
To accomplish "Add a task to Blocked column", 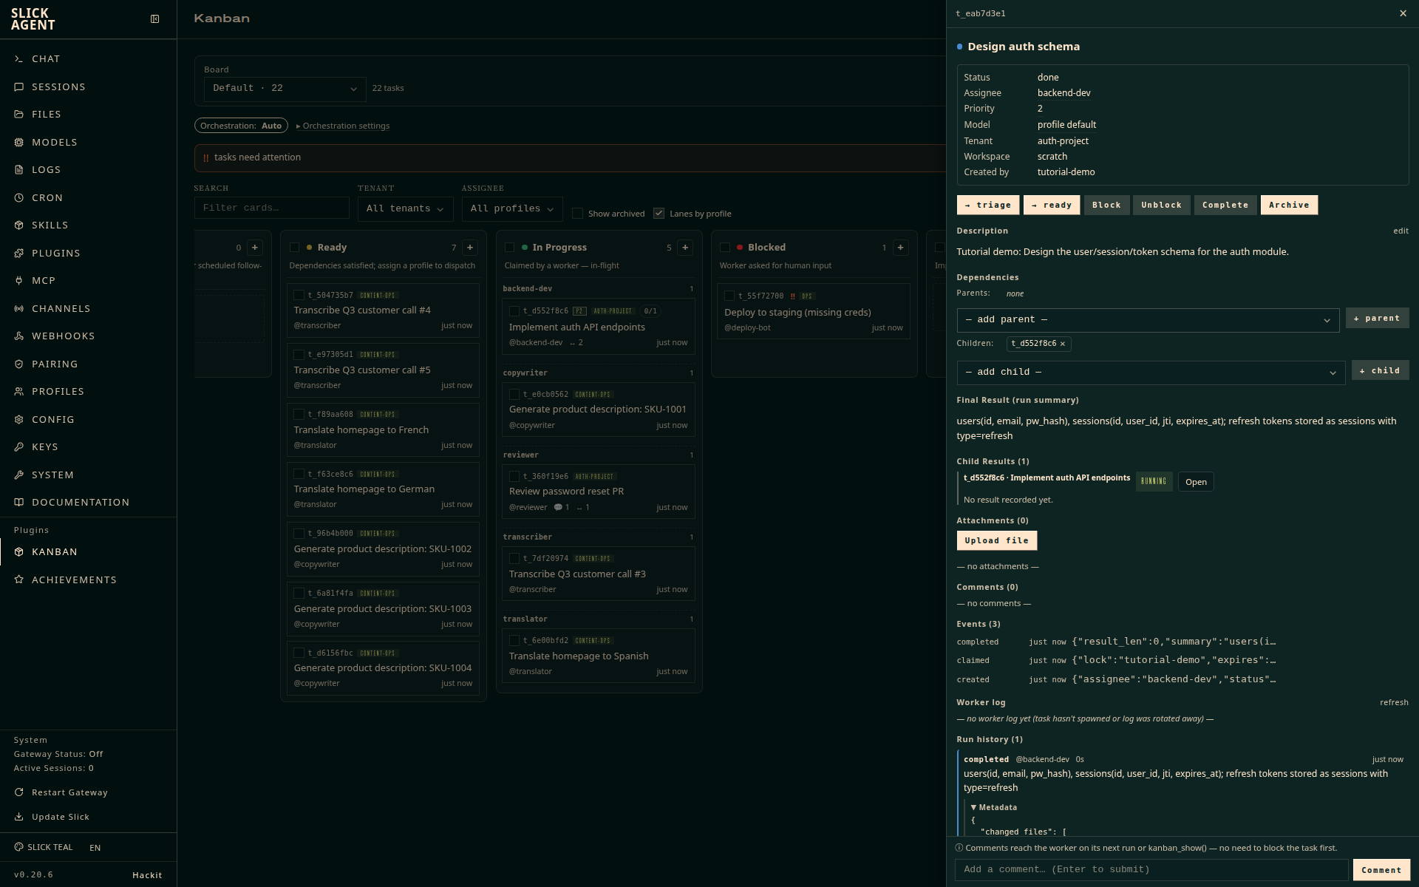I will (x=900, y=248).
